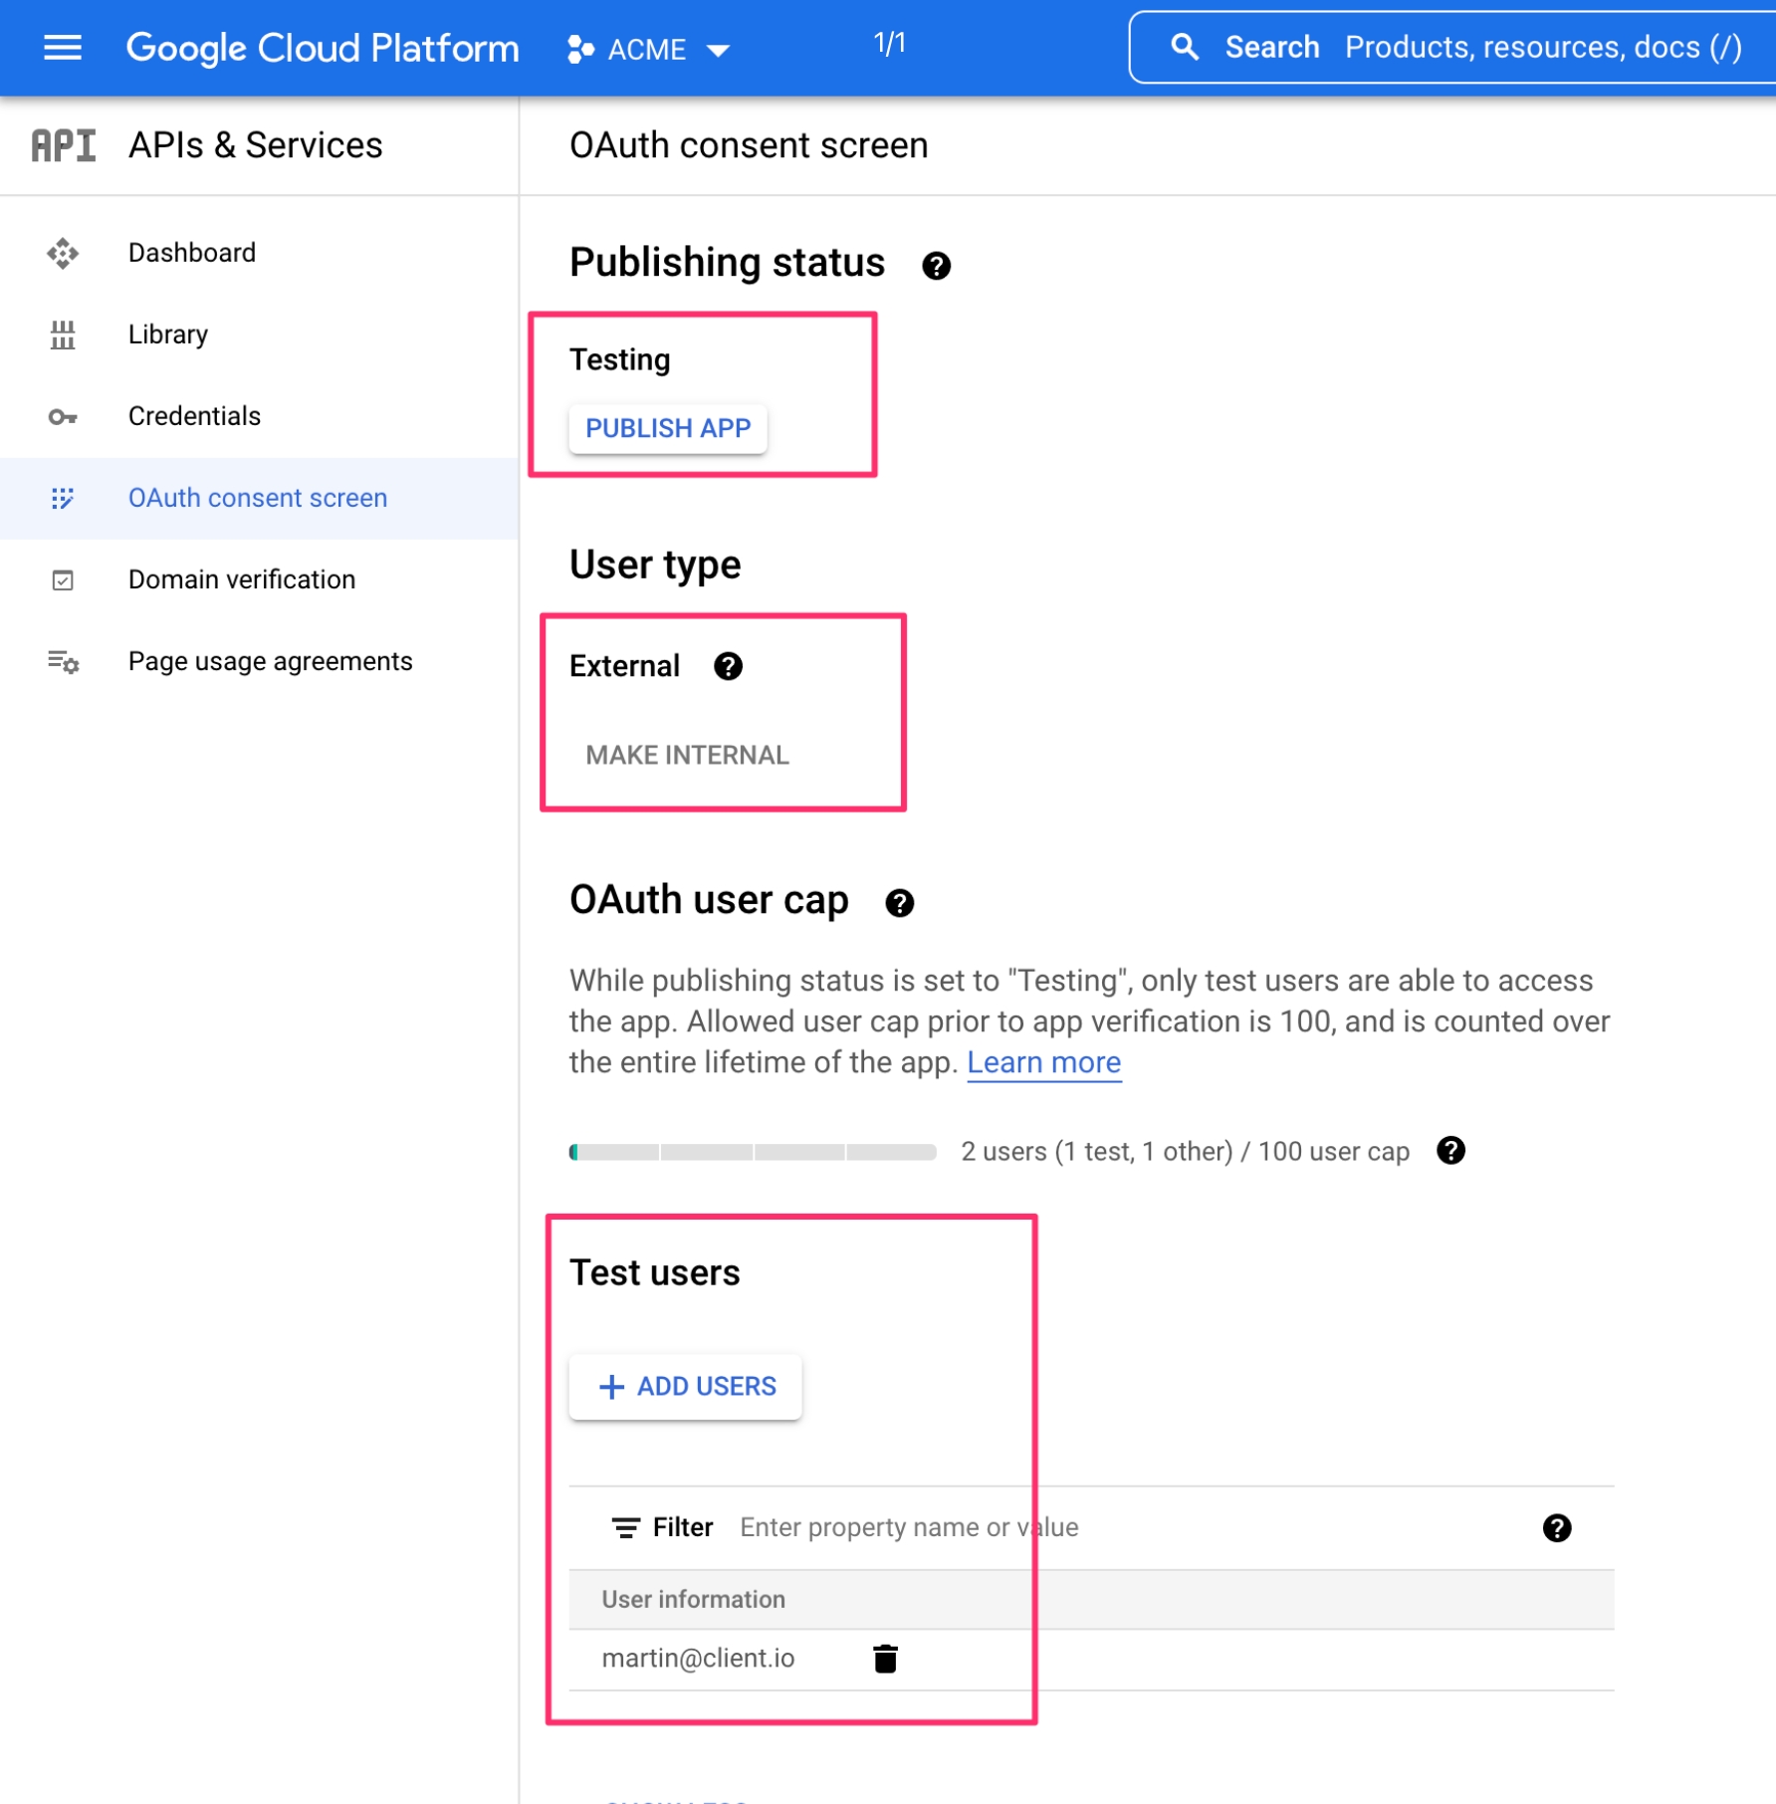
Task: Open Dashboard in the sidebar
Action: [191, 253]
